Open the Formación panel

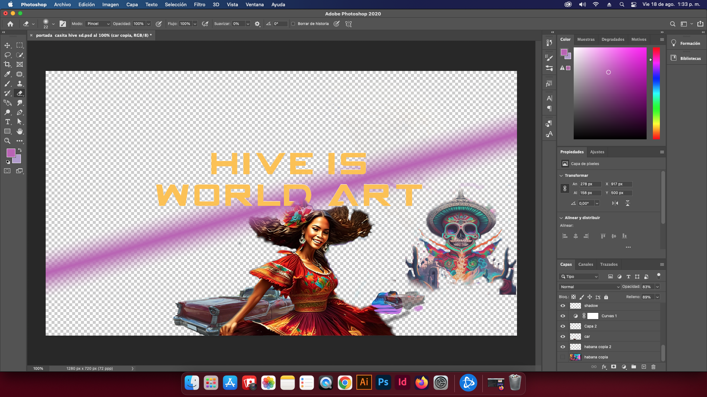pos(686,43)
